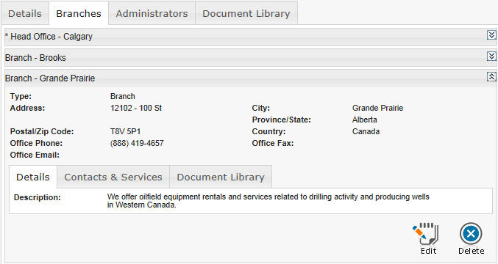Image resolution: width=498 pixels, height=264 pixels.
Task: Click the Branch - Grande Prairie header title
Action: [50, 78]
